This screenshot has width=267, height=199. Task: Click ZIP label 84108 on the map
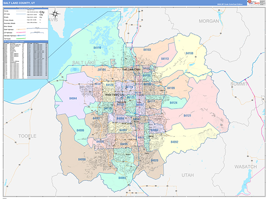[x=190, y=53]
